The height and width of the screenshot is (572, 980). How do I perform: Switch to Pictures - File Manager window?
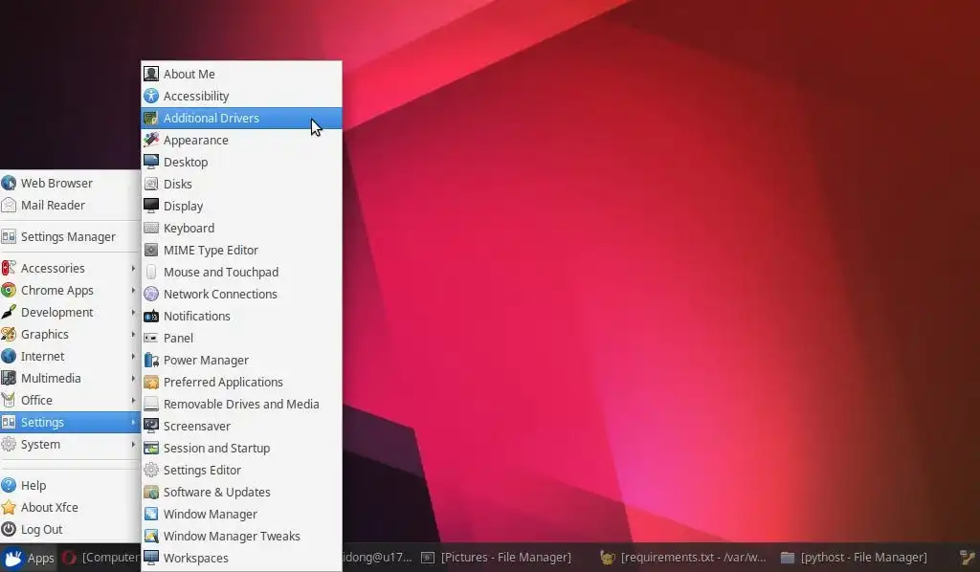click(x=496, y=557)
